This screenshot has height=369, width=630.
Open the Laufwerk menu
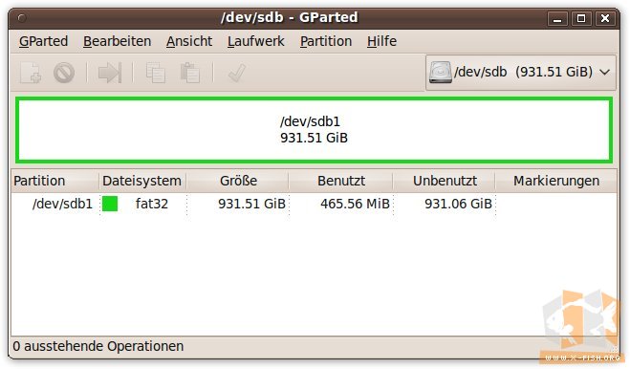[x=255, y=41]
